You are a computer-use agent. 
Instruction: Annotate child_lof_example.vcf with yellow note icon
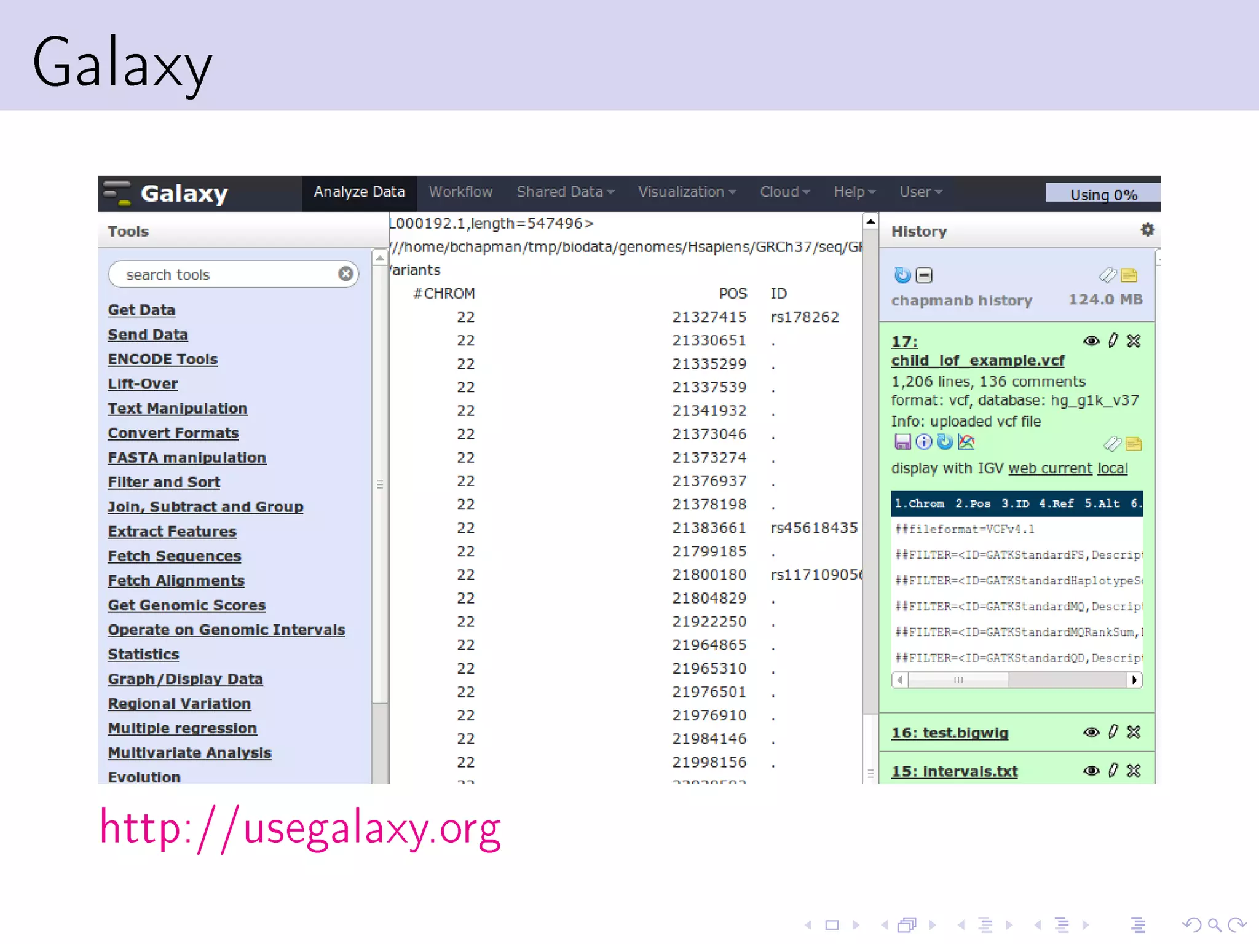click(1134, 443)
